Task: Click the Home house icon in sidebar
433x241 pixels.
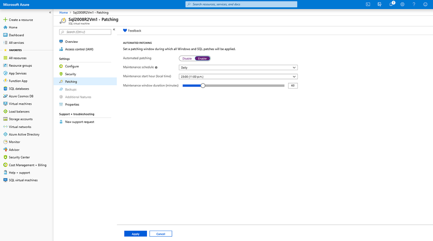Action: pyautogui.click(x=5, y=27)
